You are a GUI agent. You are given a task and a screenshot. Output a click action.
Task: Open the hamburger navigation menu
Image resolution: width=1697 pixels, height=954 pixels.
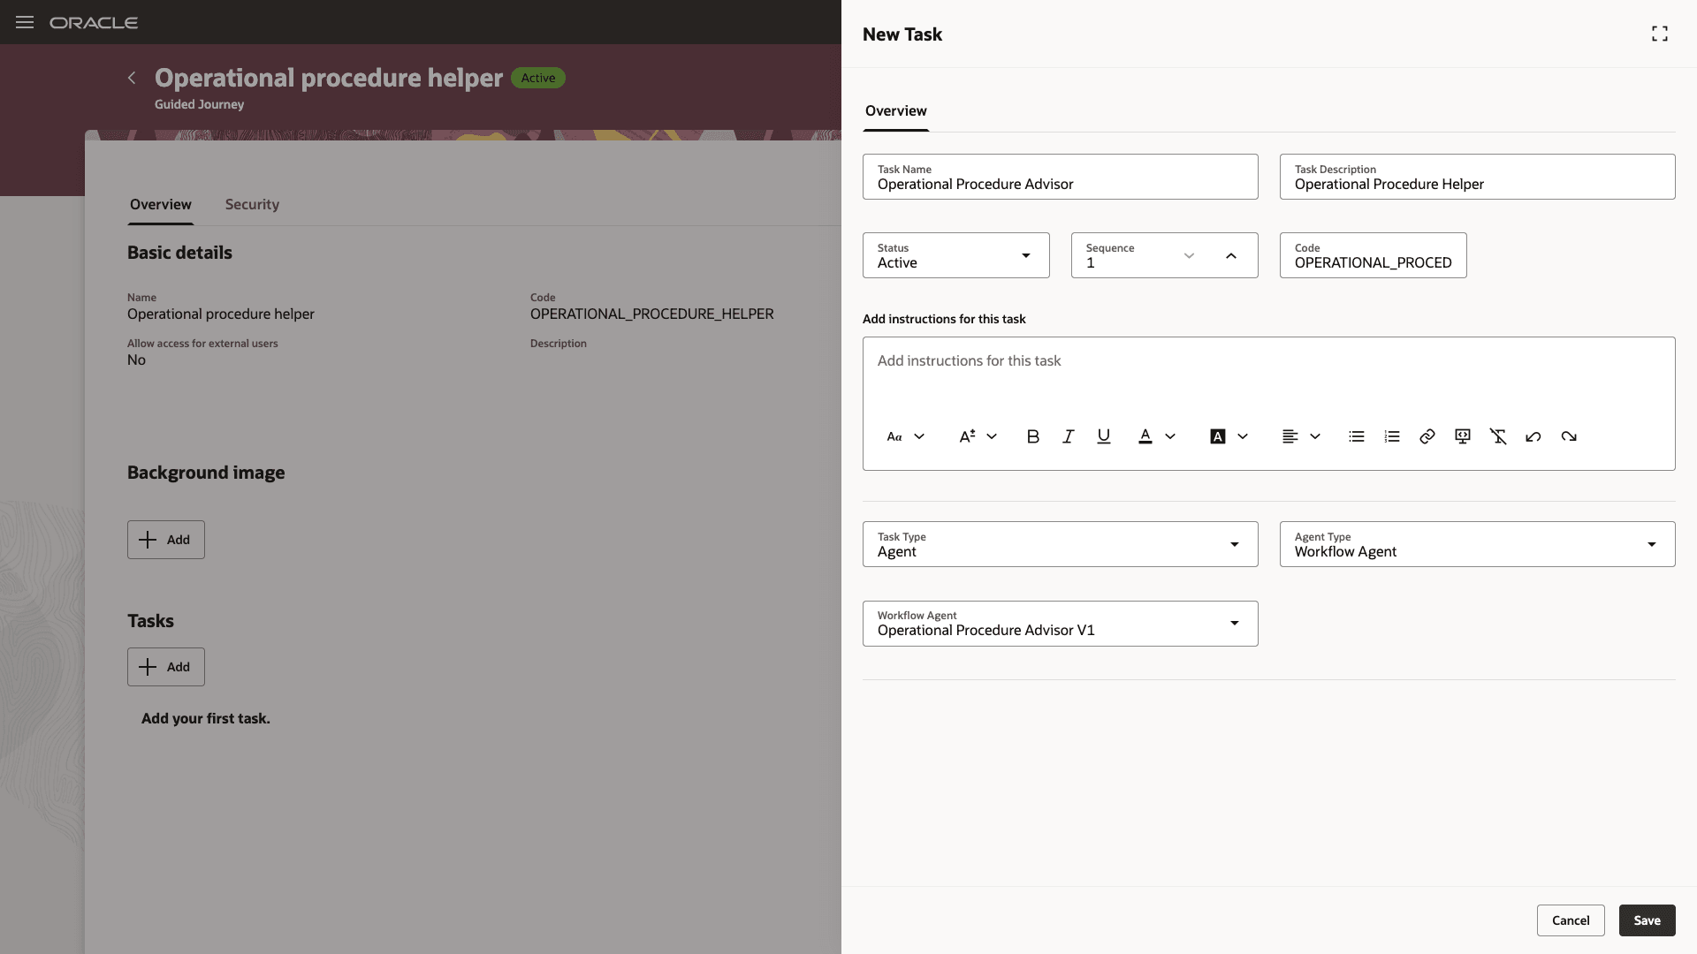(x=24, y=22)
